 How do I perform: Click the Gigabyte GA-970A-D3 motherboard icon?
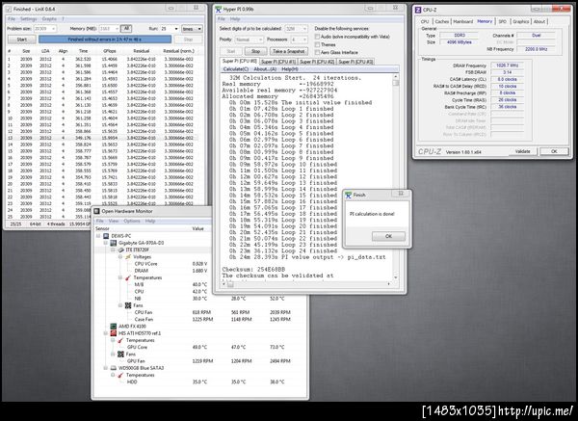pos(113,243)
